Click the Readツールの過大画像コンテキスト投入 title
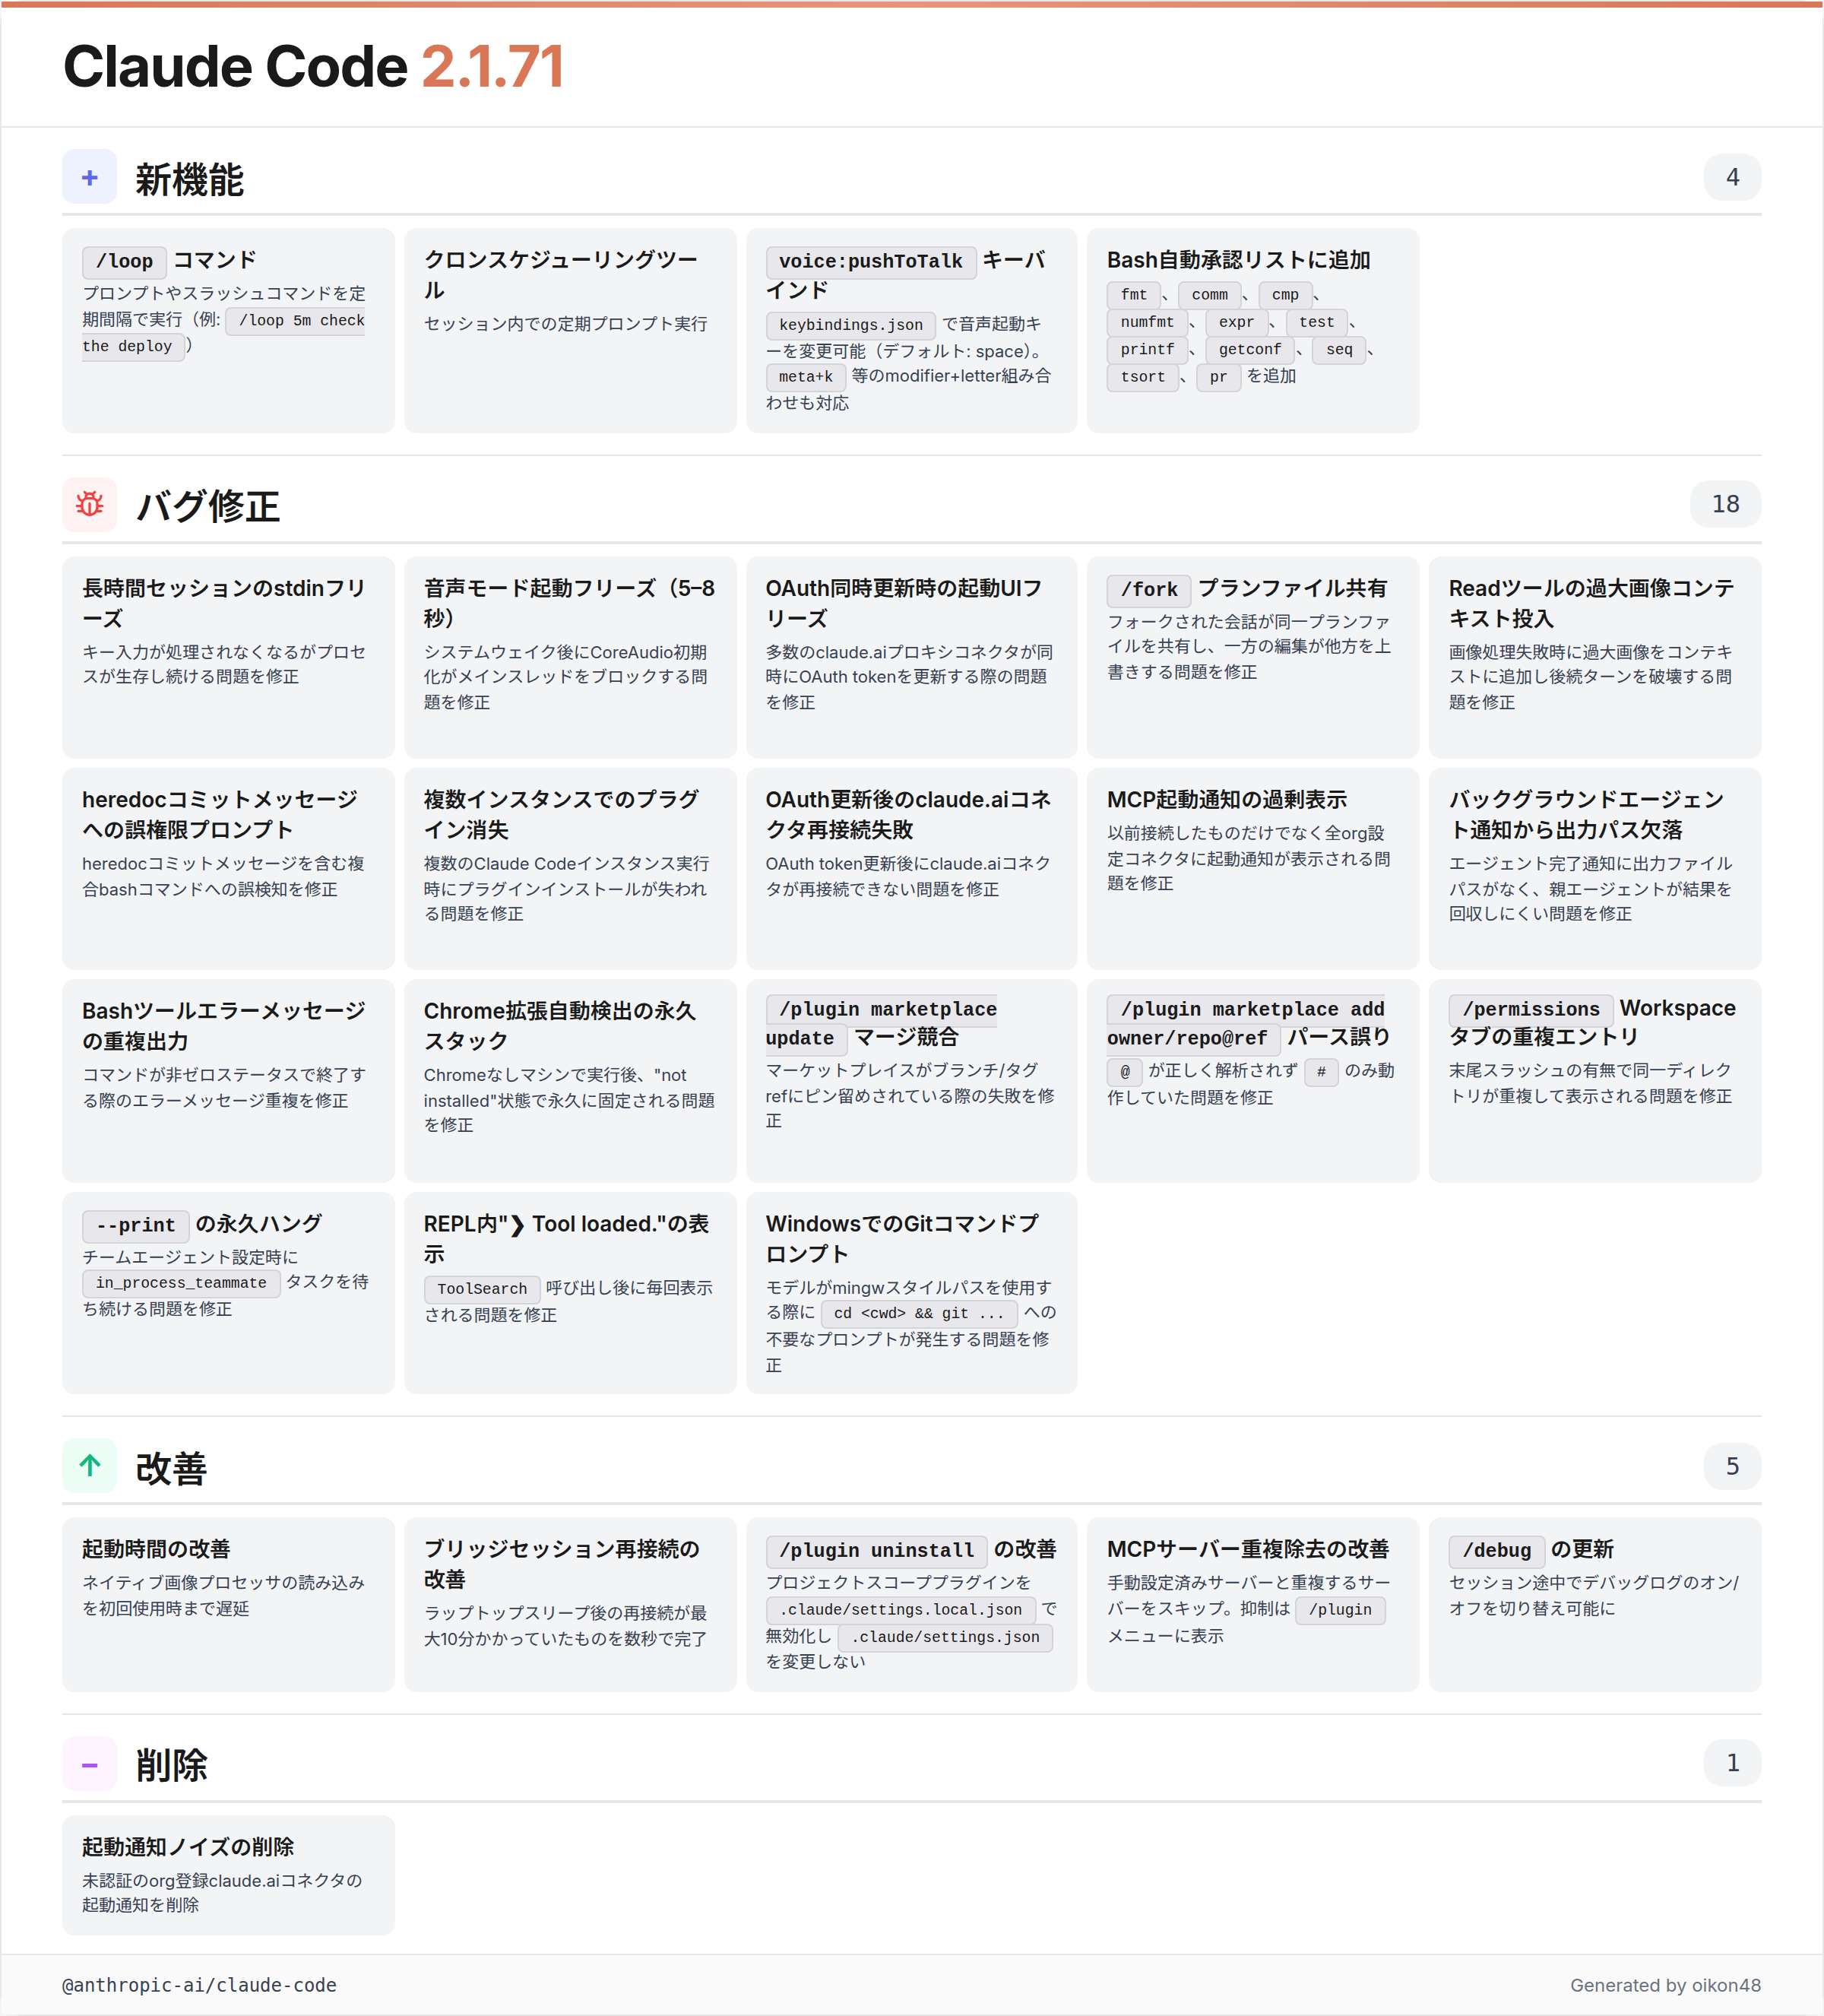Image resolution: width=1824 pixels, height=2016 pixels. [x=1591, y=603]
